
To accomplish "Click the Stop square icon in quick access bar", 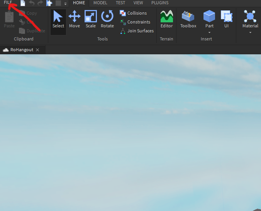I will point(58,3).
